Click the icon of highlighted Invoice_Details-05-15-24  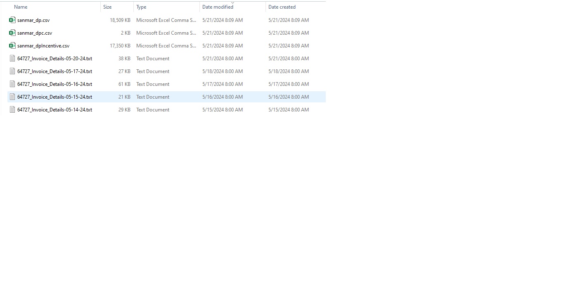12,97
